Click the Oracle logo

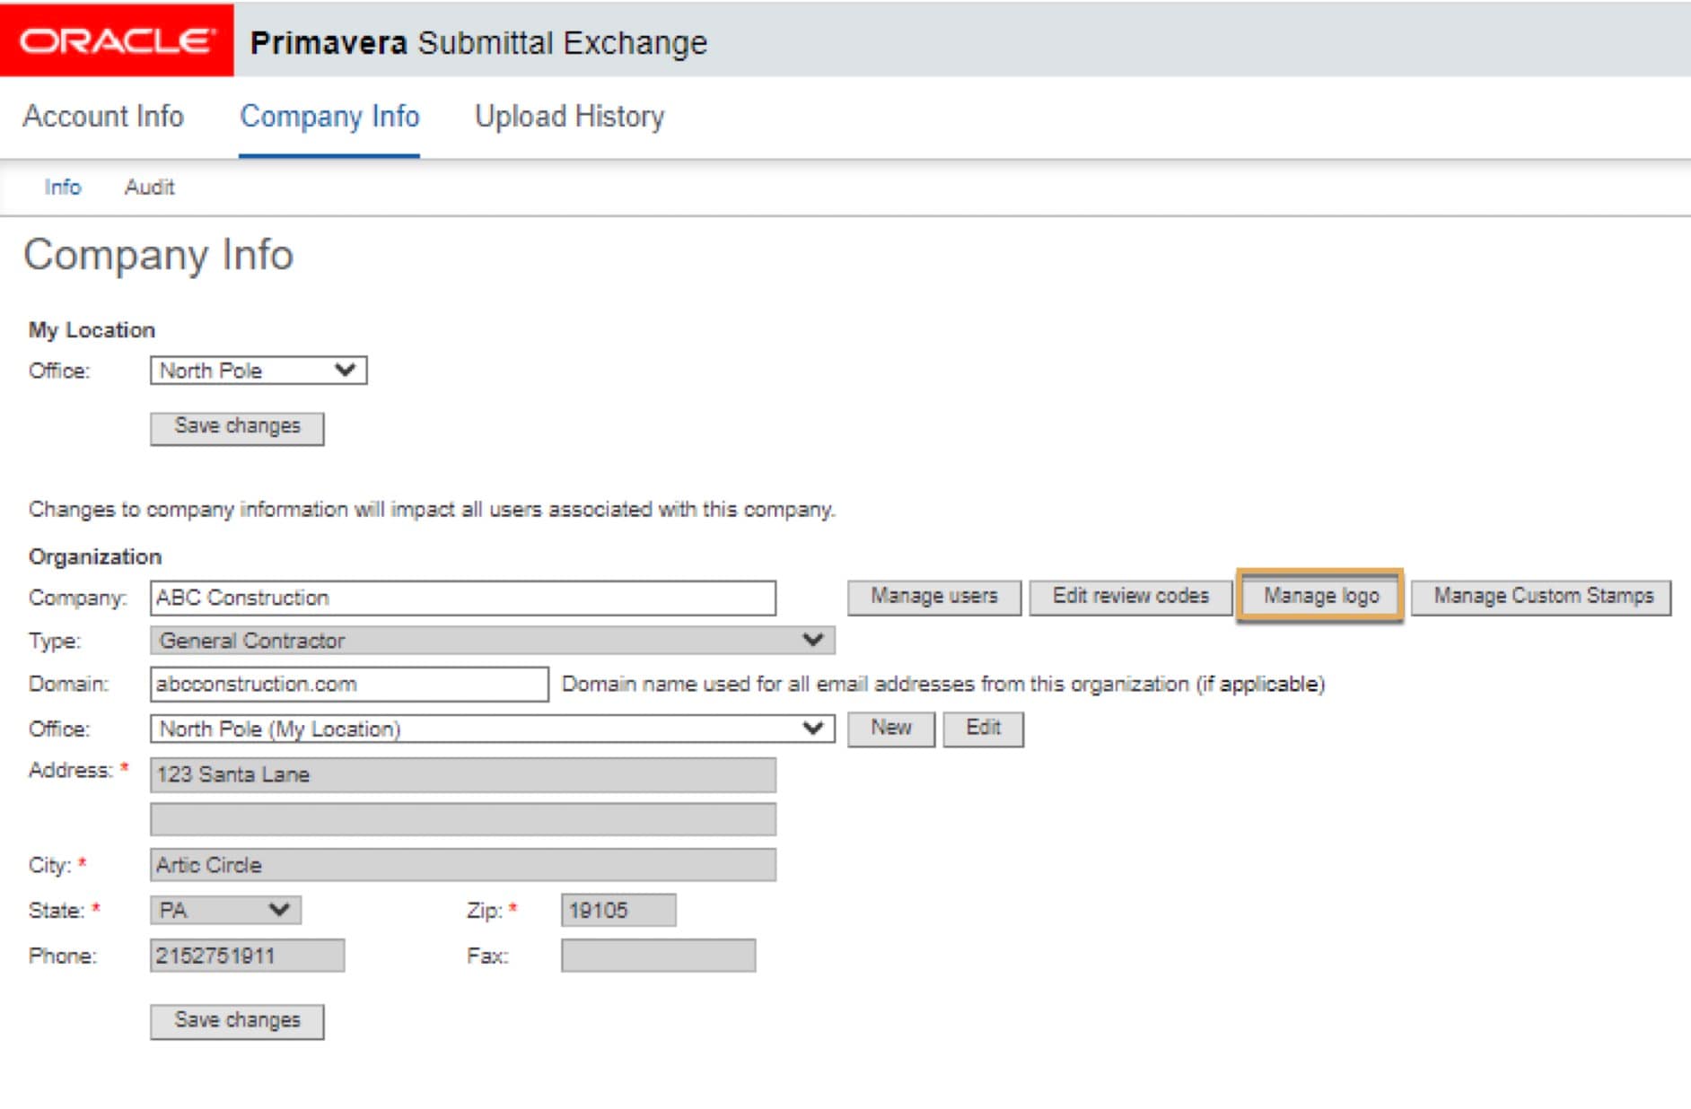[117, 40]
